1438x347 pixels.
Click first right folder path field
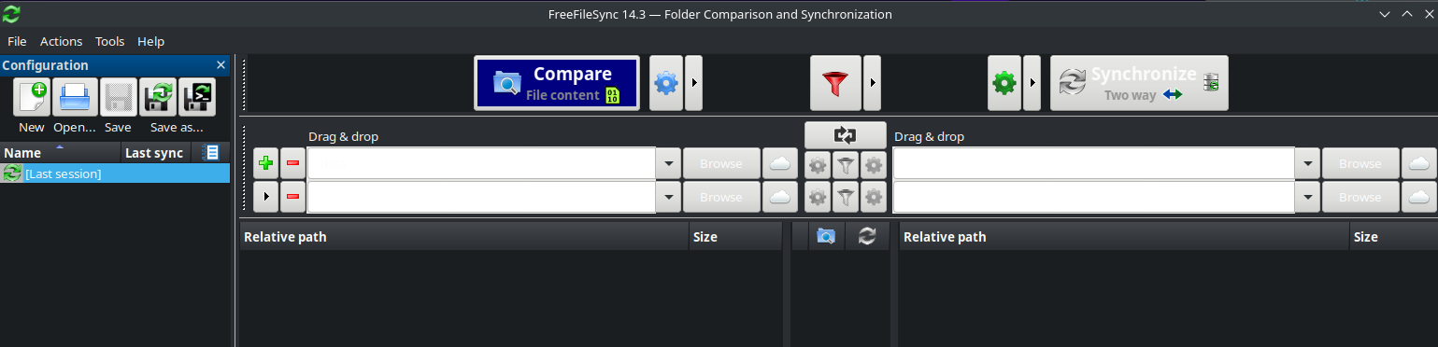tap(1093, 163)
